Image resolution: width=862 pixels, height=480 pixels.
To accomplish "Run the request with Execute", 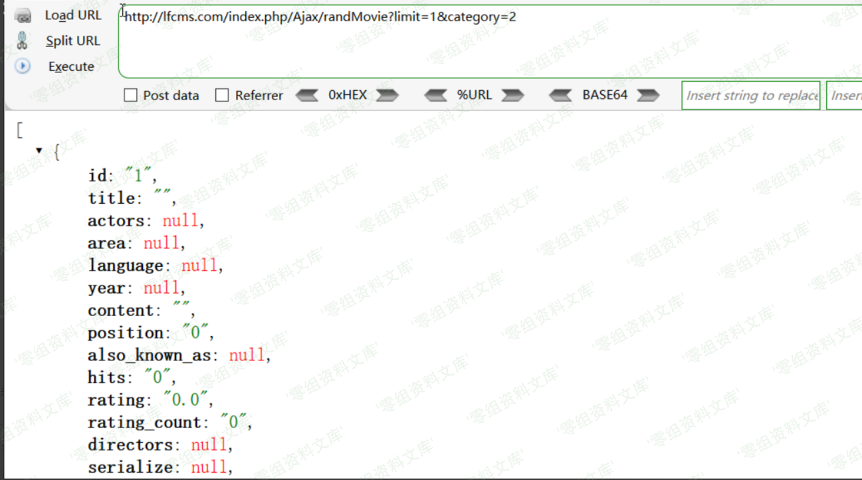I will click(70, 66).
